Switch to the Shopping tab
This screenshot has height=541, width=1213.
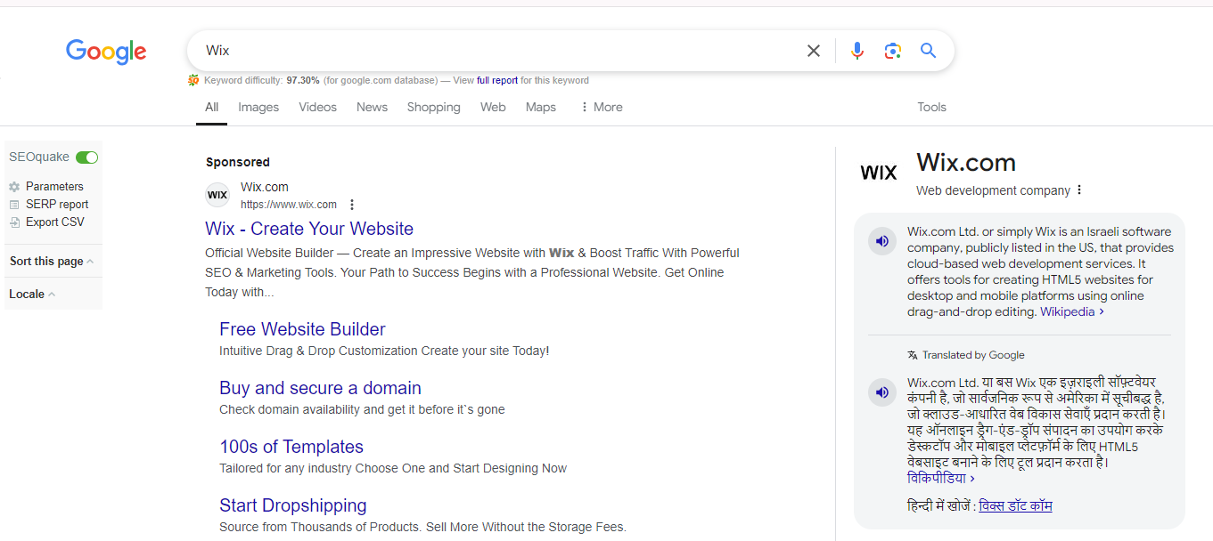433,107
